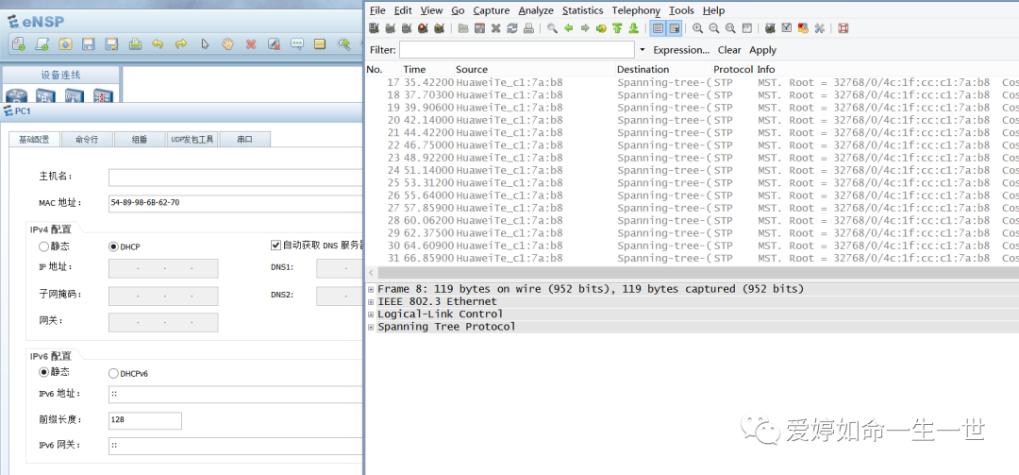Open the Wireshark filter history dropdown
Viewport: 1019px width, 475px height.
pyautogui.click(x=643, y=50)
